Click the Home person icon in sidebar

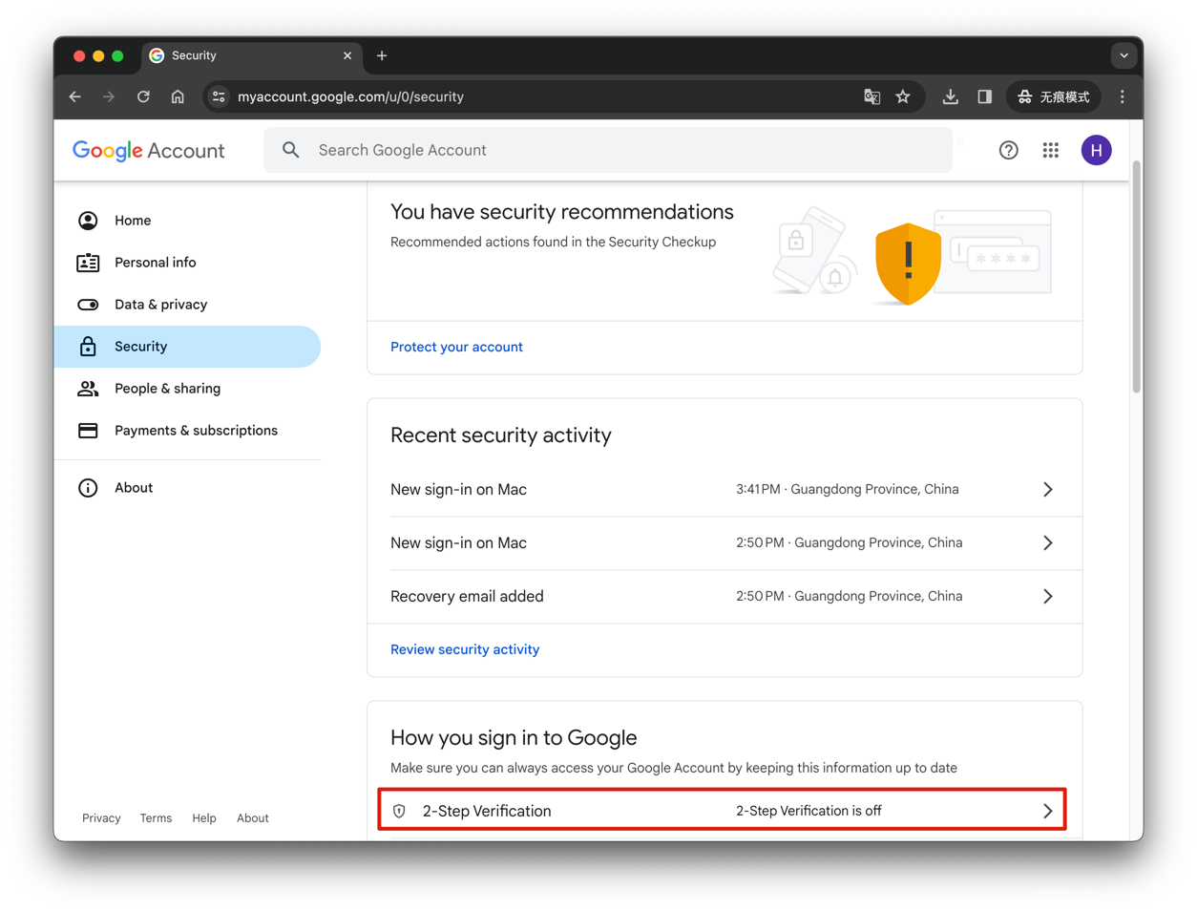[x=88, y=221]
